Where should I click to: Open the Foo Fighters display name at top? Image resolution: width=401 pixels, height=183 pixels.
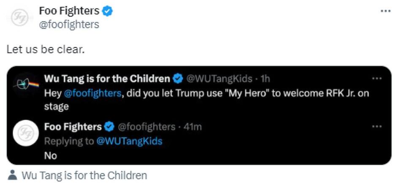click(69, 11)
